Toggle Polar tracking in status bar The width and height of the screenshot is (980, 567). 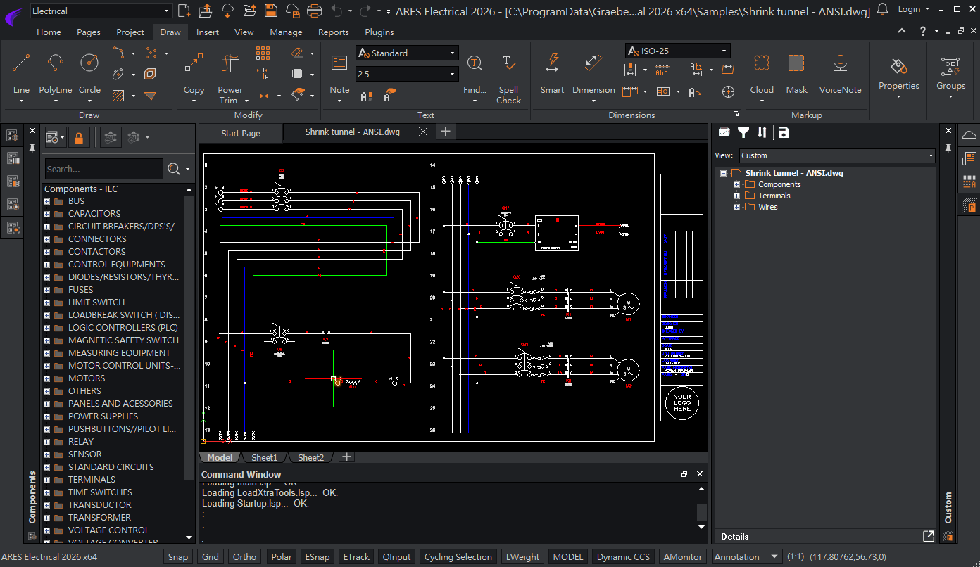point(281,556)
